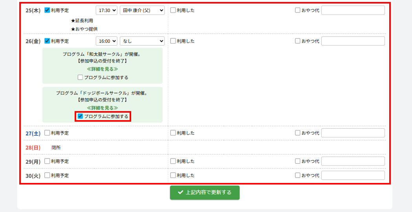Image resolution: width=412 pixels, height=212 pixels.
Task: Click the おやつ代 amount field for 30(火)
Action: pyautogui.click(x=353, y=175)
